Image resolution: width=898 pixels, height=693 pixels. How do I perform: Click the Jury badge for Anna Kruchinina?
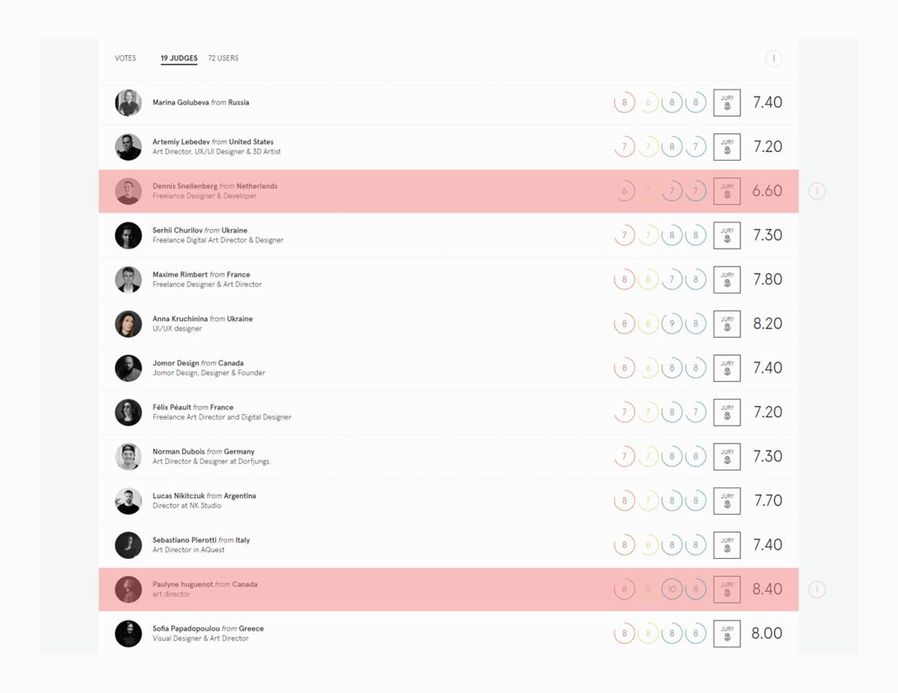tap(727, 324)
